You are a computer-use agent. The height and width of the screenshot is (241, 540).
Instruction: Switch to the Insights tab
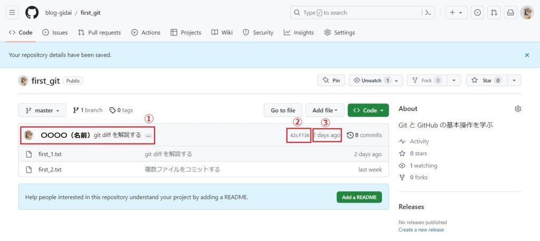tap(298, 33)
